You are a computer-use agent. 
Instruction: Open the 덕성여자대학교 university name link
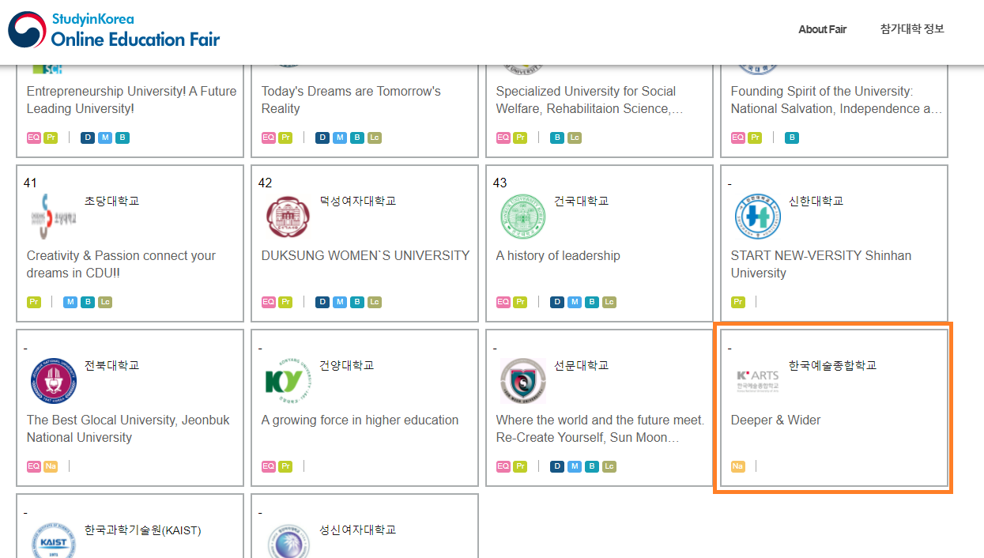[x=358, y=201]
